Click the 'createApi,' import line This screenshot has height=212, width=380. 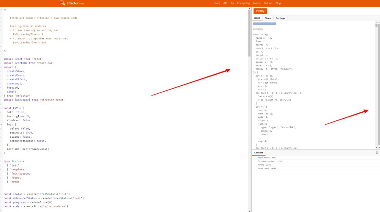(15, 84)
